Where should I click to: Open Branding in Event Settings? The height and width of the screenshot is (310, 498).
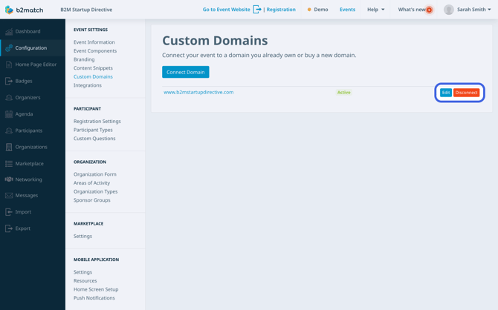coord(84,59)
